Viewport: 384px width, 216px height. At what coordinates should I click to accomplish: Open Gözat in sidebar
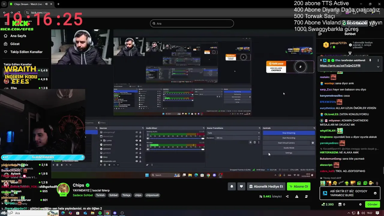[x=15, y=44]
